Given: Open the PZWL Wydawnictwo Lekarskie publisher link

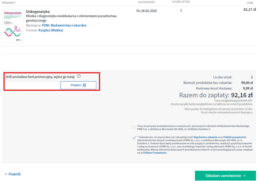Looking at the screenshot, I should (x=64, y=25).
